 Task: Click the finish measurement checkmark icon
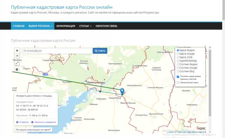pyautogui.click(x=32, y=122)
